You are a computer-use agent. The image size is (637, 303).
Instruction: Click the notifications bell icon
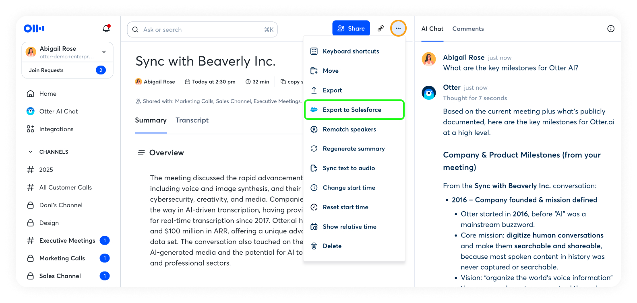[x=106, y=29]
